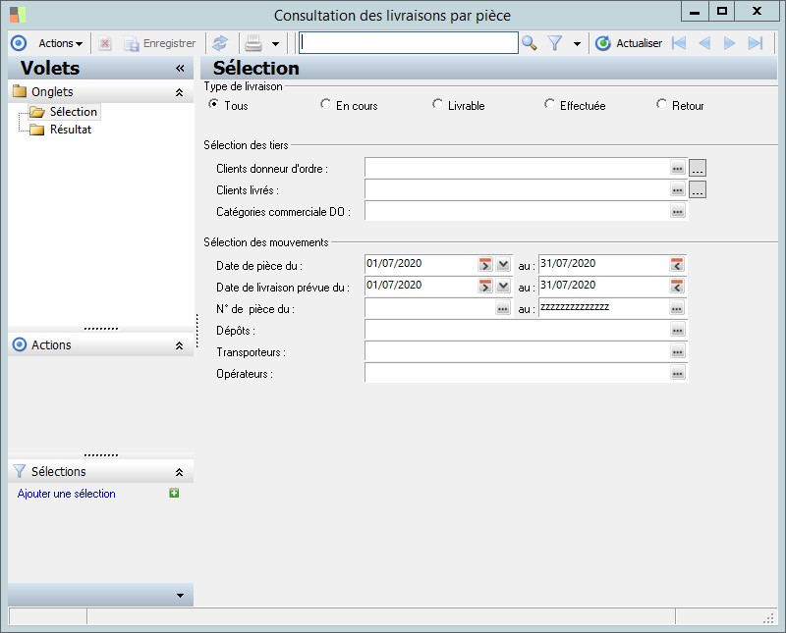This screenshot has width=786, height=633.
Task: Click red arrow icon on Date de livraison start
Action: [484, 286]
